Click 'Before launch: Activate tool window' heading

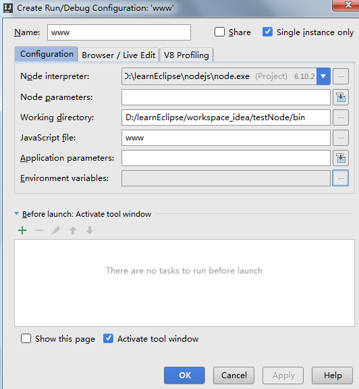point(86,214)
